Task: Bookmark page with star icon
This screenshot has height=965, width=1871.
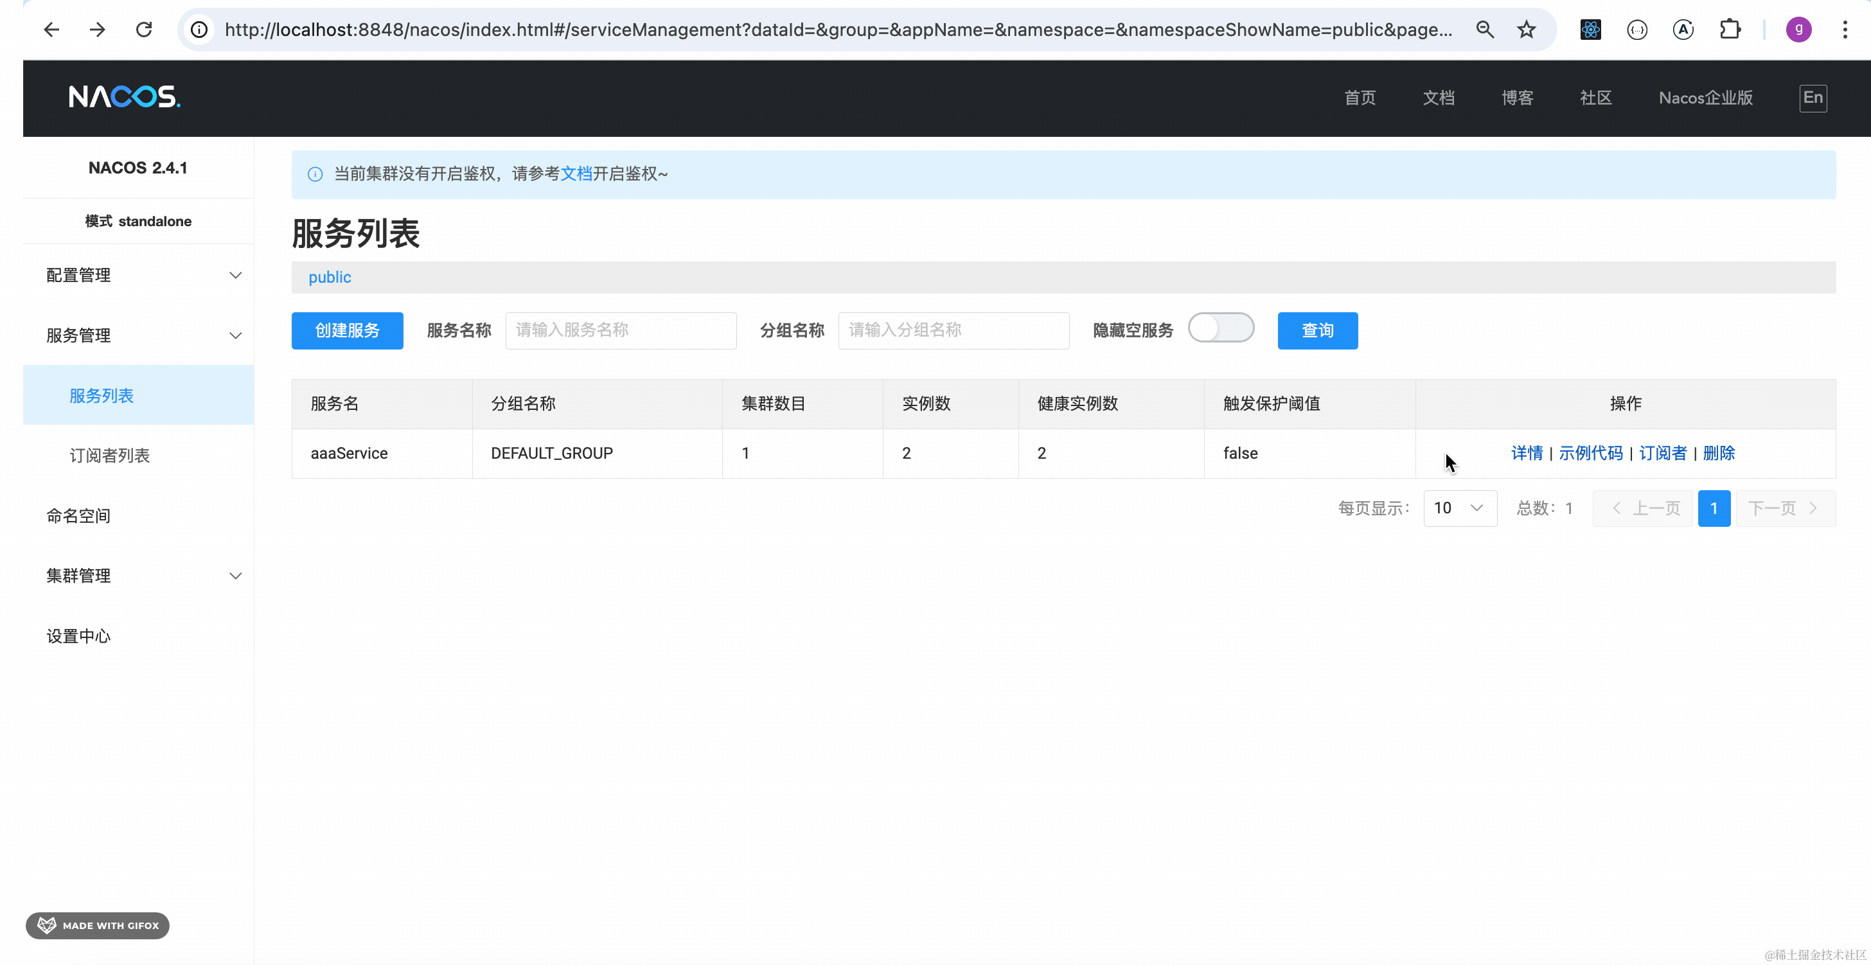Action: 1526,30
